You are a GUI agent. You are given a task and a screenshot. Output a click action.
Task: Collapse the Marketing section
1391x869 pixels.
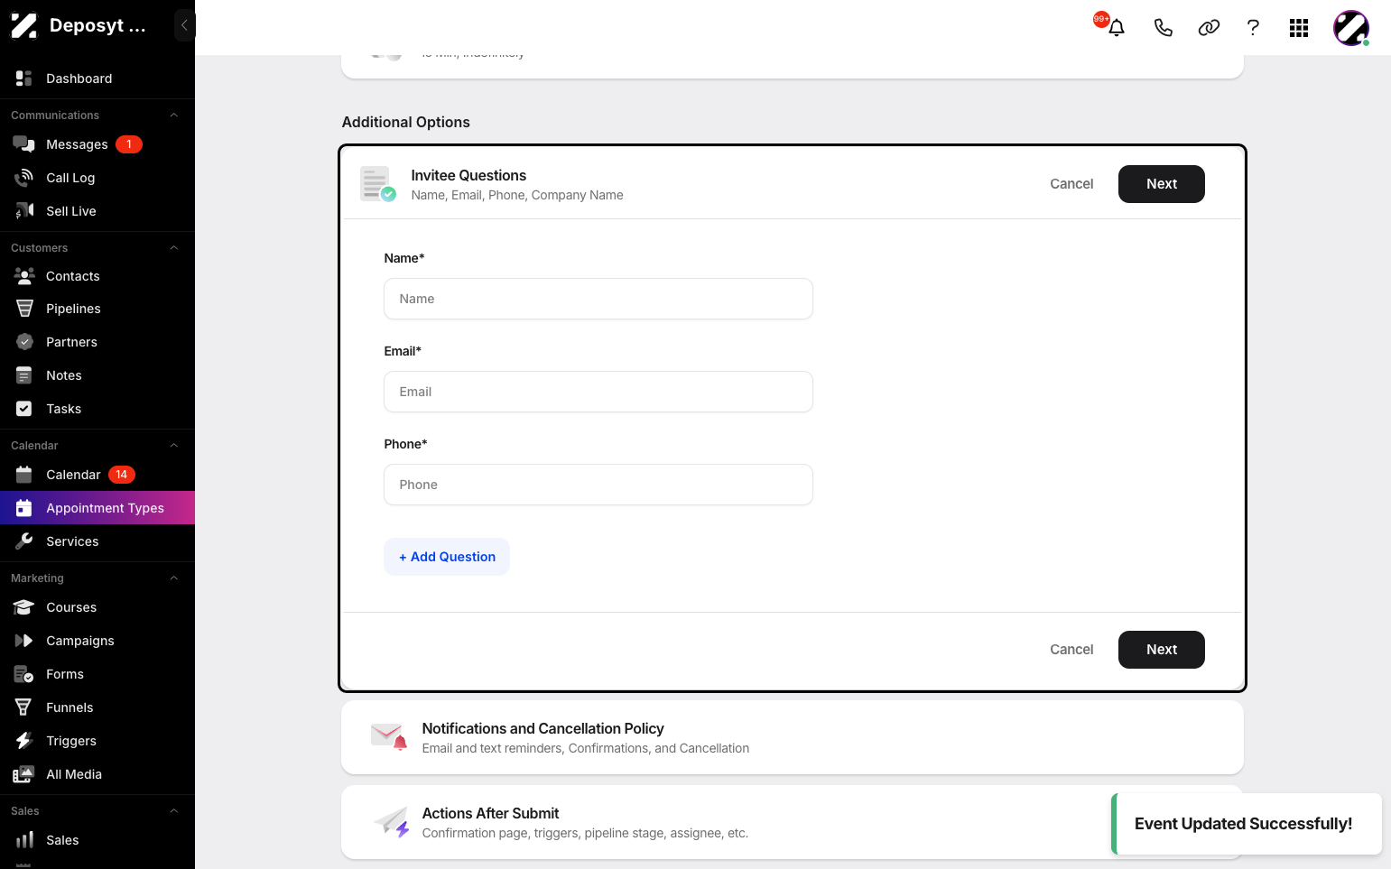pos(174,578)
